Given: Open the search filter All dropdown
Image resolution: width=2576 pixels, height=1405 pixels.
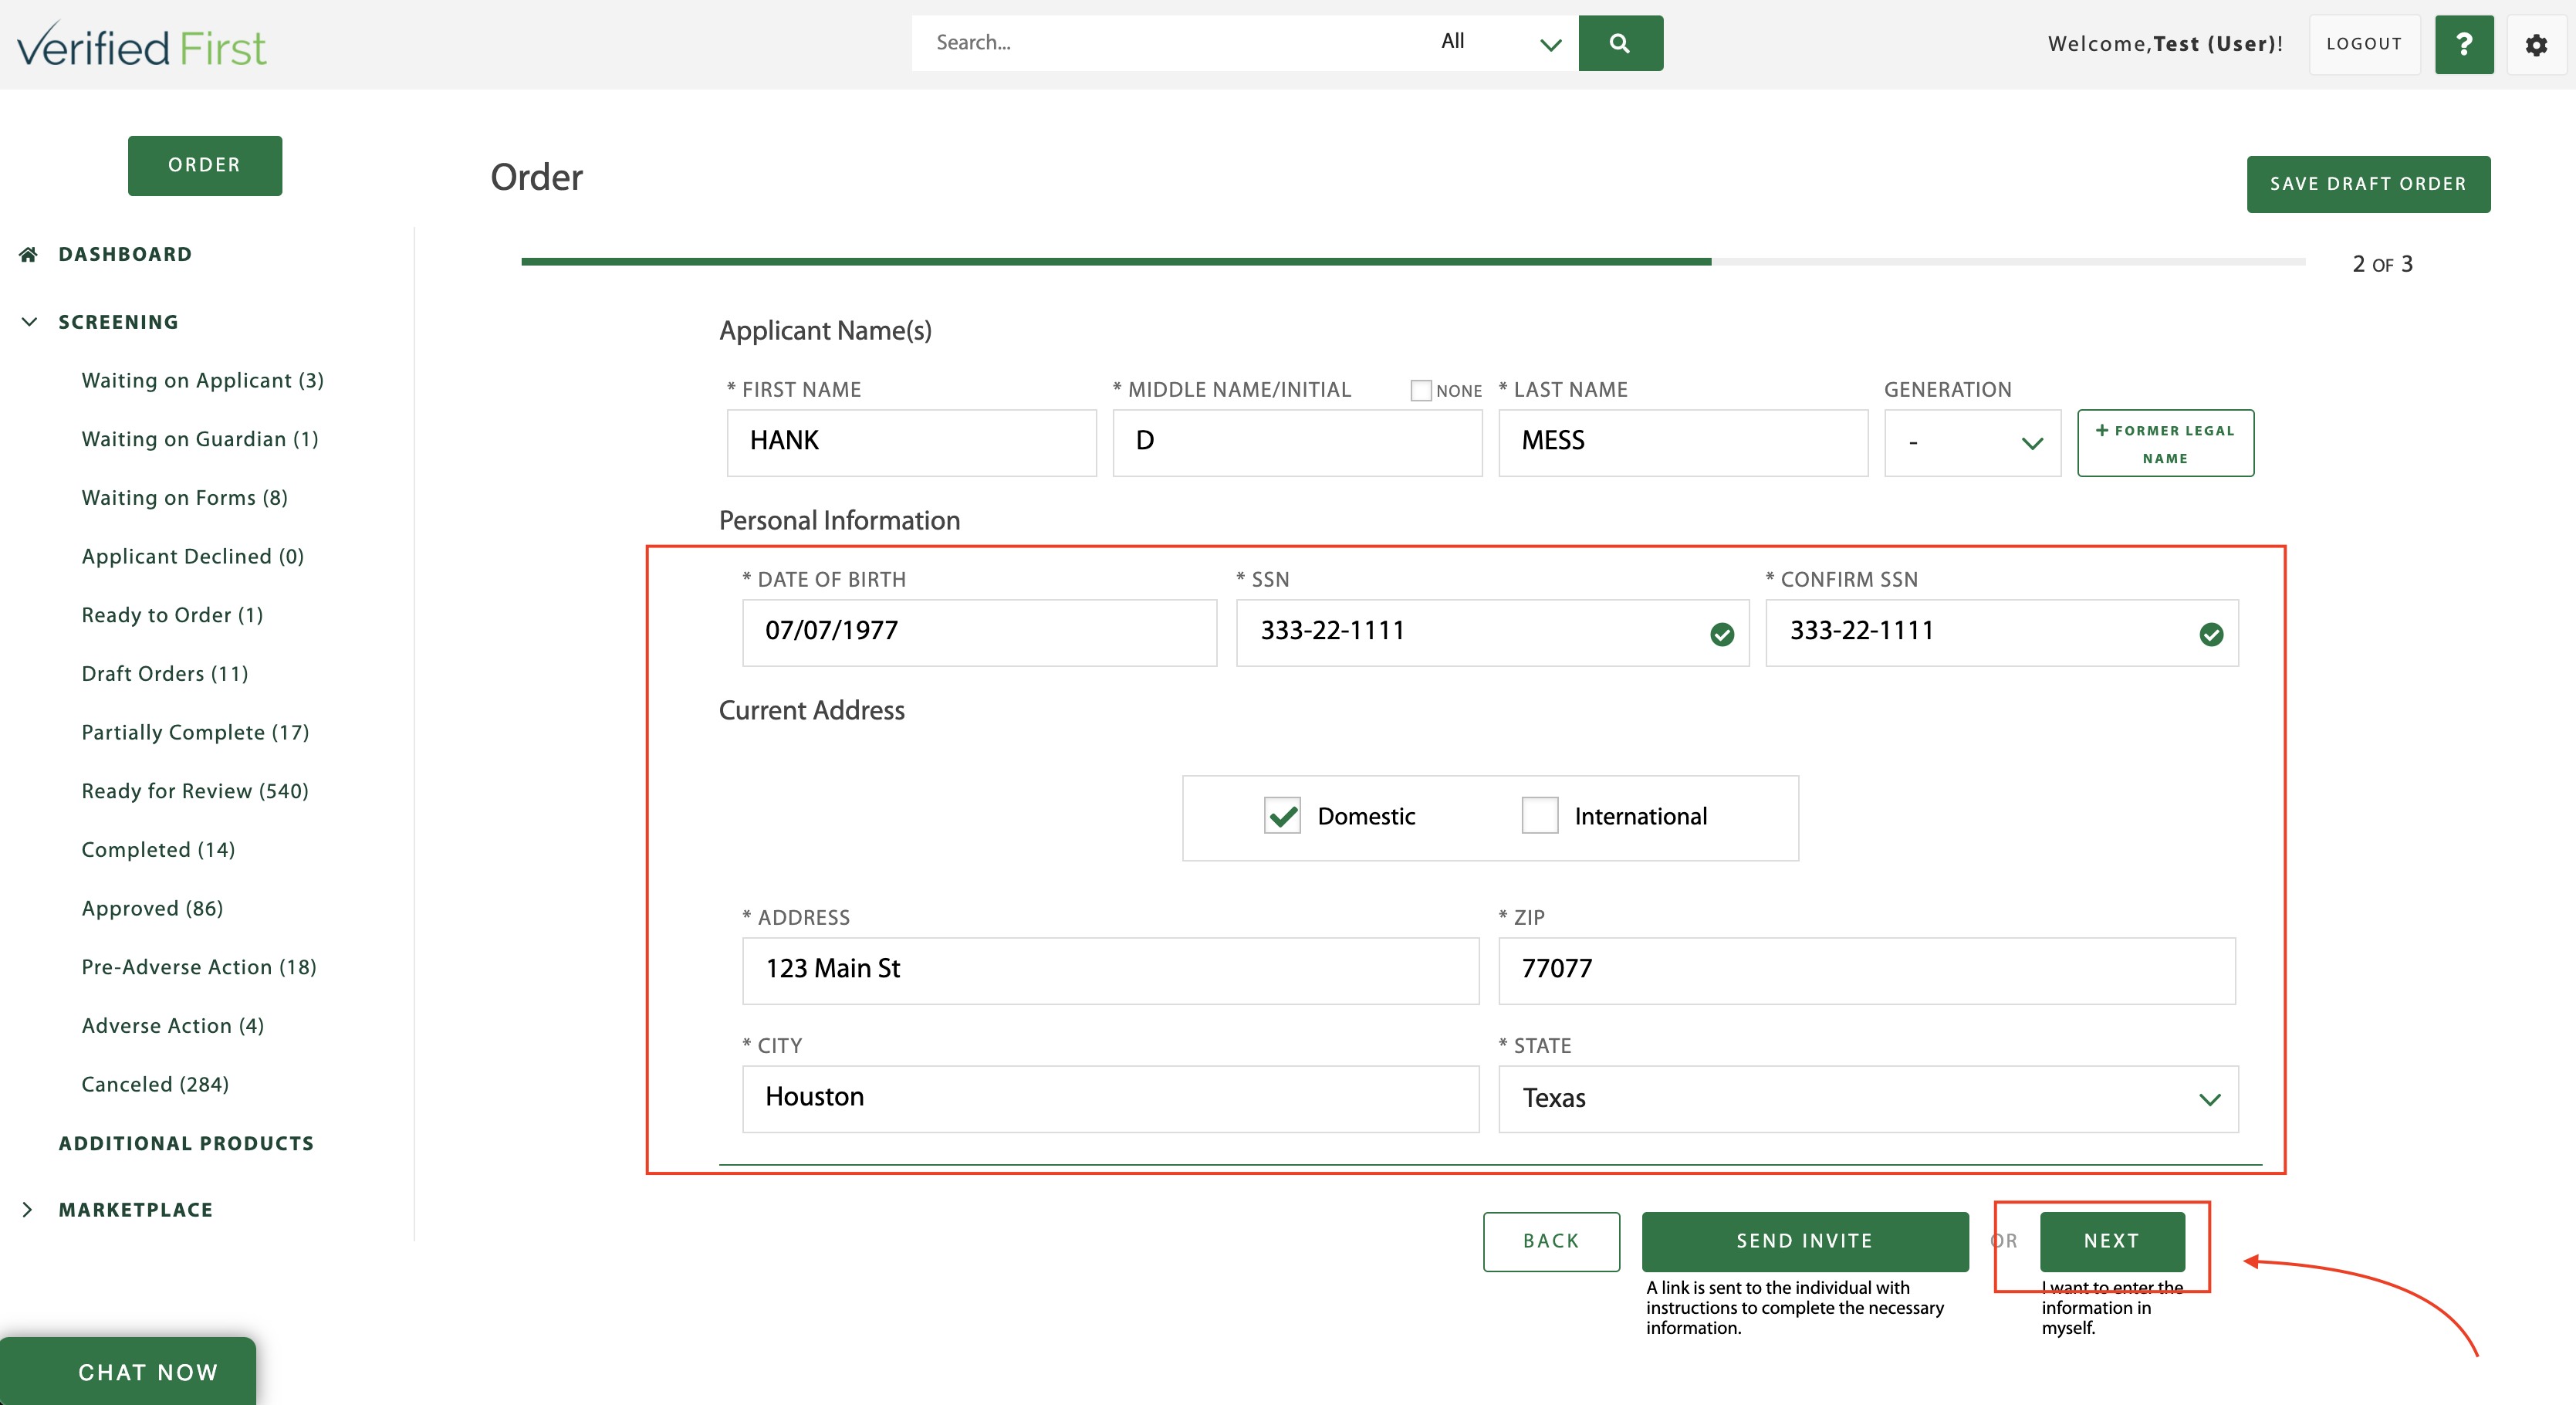Looking at the screenshot, I should 1500,43.
